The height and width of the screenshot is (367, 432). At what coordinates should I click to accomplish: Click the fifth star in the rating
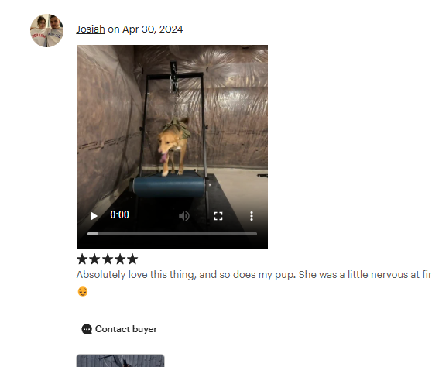[x=132, y=259]
